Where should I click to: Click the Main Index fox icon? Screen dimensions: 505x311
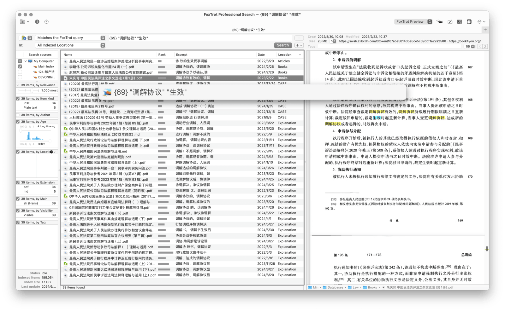pyautogui.click(x=35, y=66)
